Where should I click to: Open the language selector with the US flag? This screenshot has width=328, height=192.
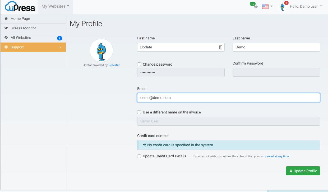tap(267, 6)
